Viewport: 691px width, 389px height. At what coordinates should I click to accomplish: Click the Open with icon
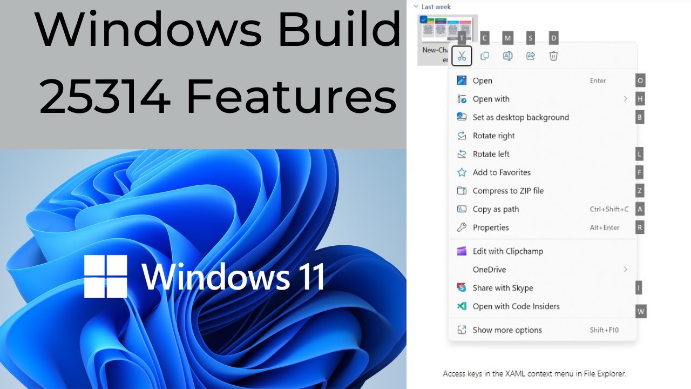coord(462,99)
